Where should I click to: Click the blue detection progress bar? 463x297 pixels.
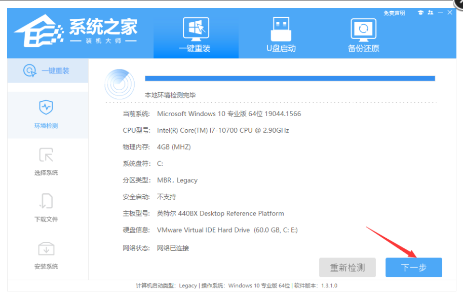coord(290,79)
